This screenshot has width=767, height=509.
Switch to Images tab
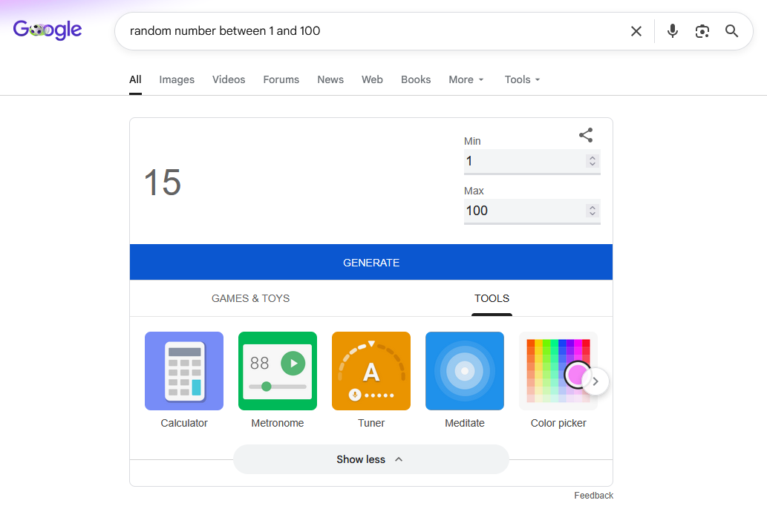(177, 79)
